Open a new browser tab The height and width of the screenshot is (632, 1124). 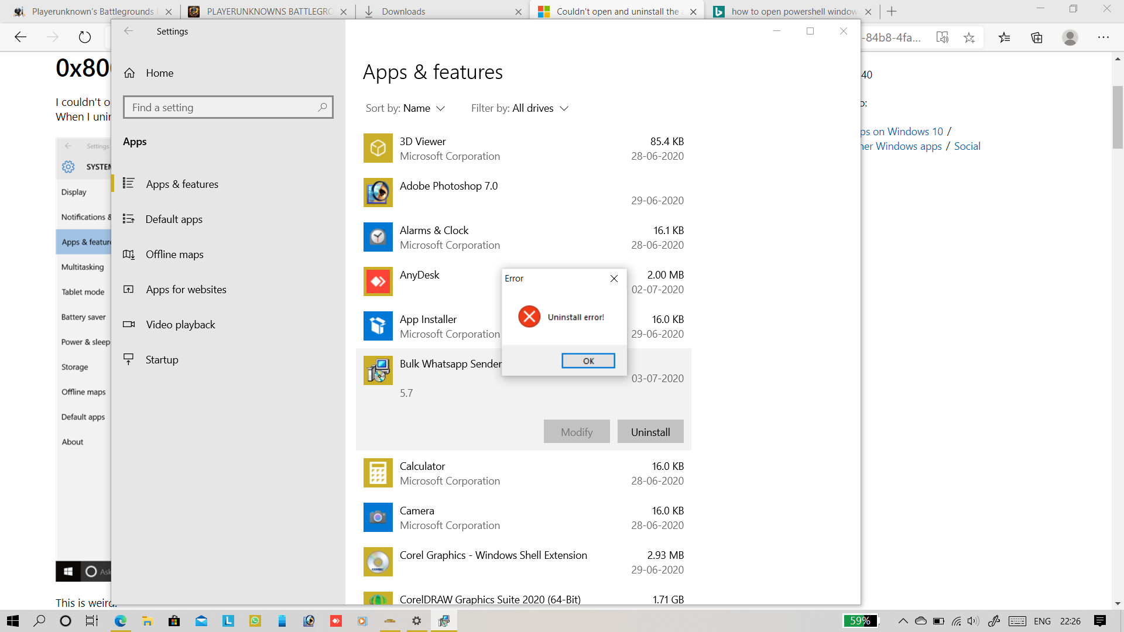[892, 11]
